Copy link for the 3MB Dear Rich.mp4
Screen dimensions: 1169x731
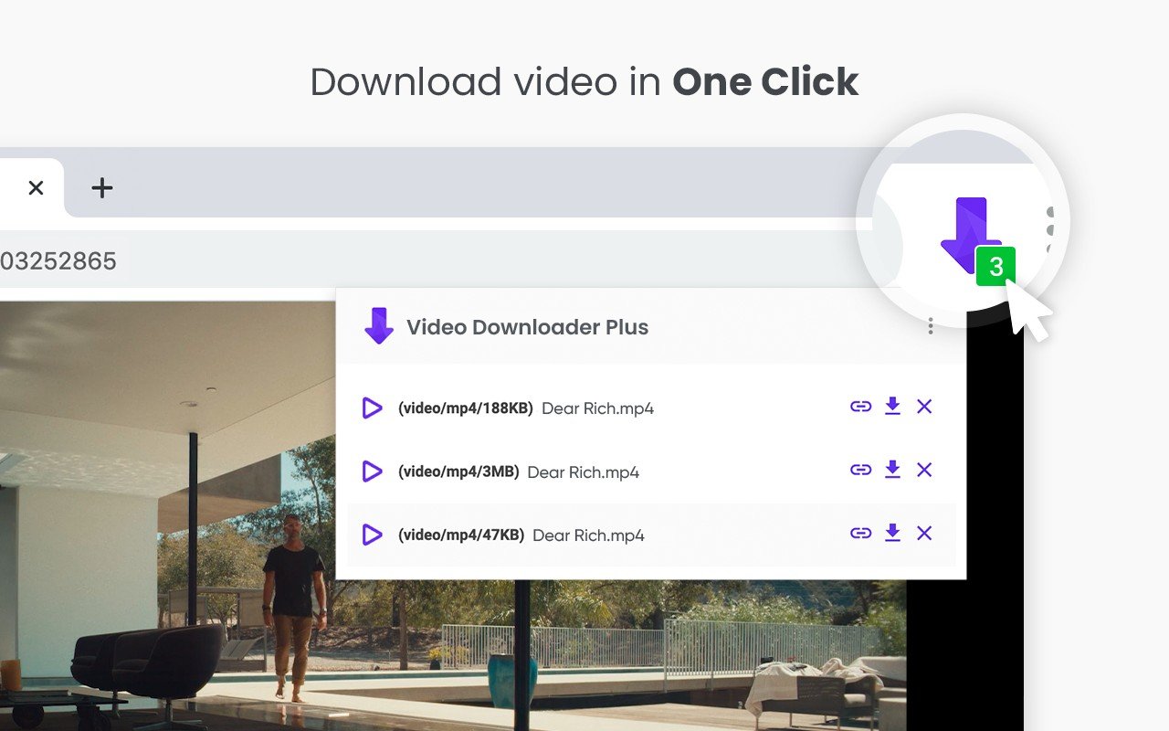860,470
